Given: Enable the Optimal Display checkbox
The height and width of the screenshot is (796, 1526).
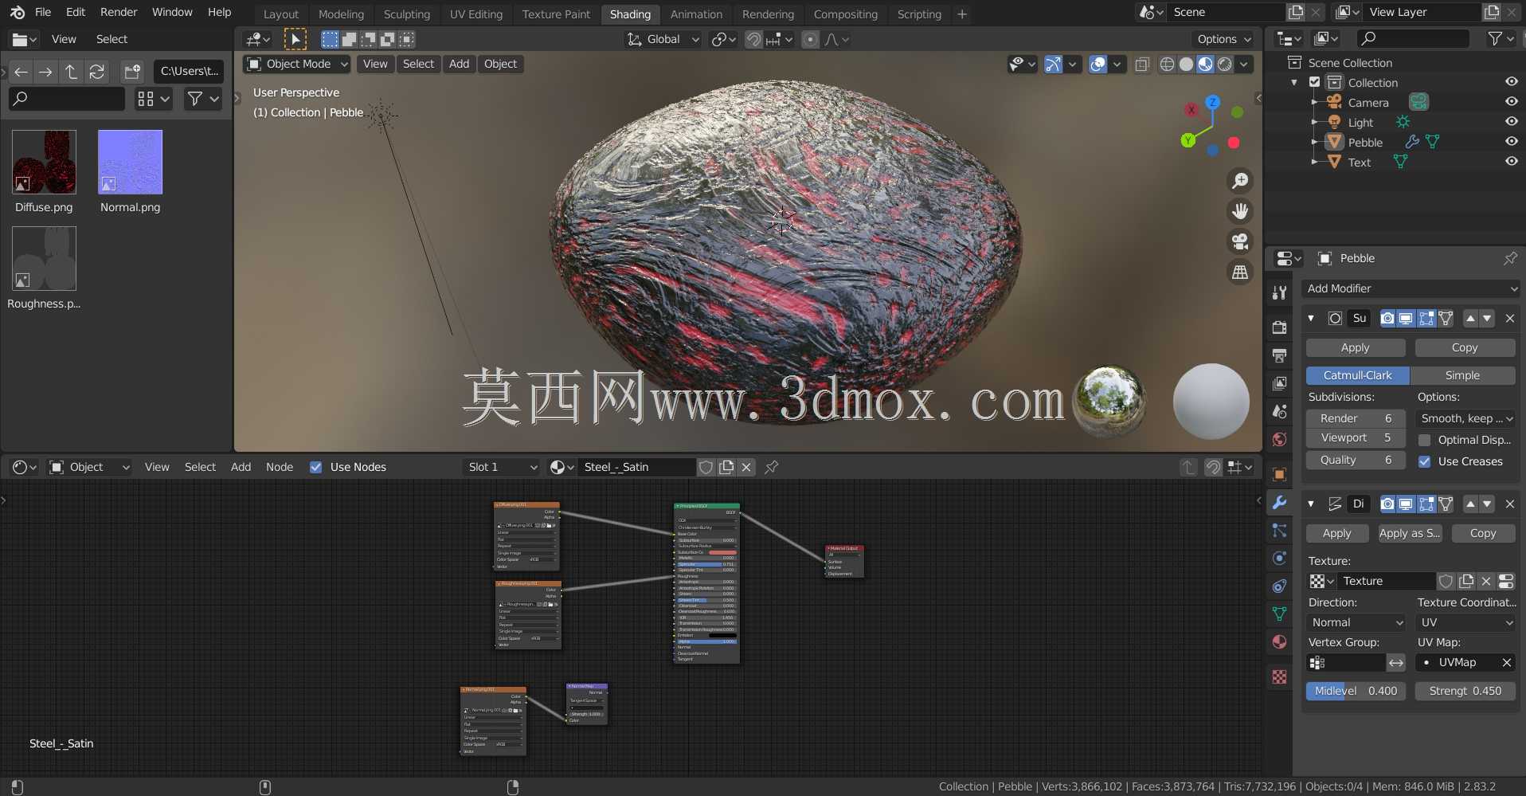Looking at the screenshot, I should 1424,440.
